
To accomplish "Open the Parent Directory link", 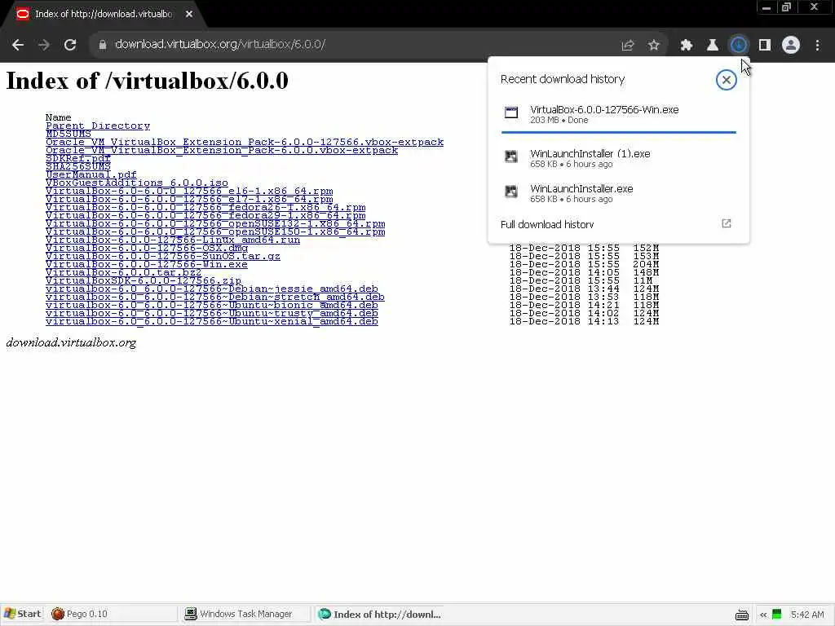I will [98, 126].
